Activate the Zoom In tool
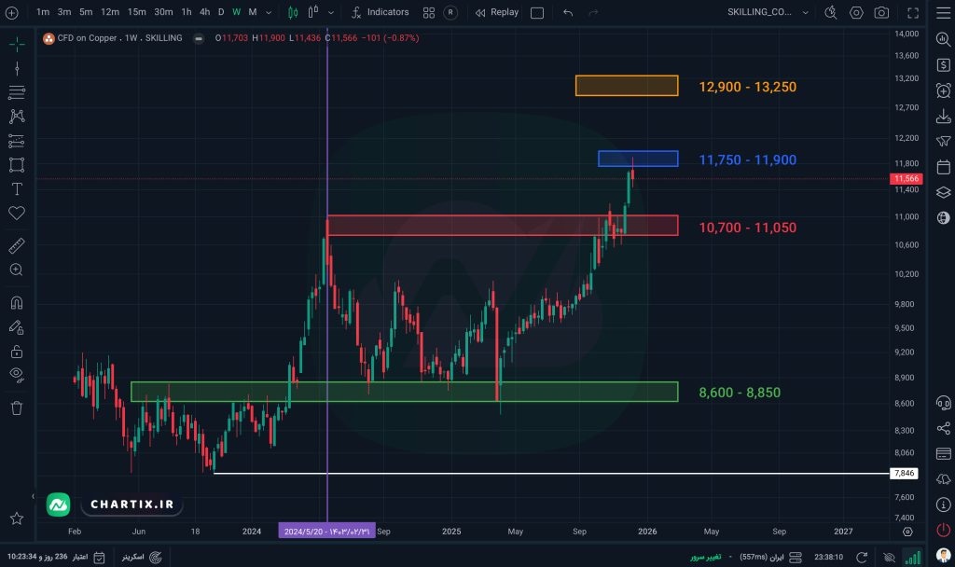955x567 pixels. [x=16, y=270]
